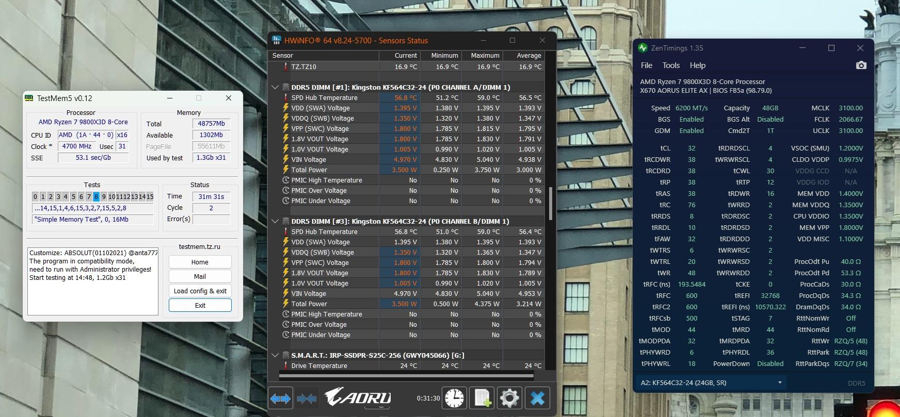Open the Tools menu in ZenTimings
900x417 pixels.
[671, 65]
